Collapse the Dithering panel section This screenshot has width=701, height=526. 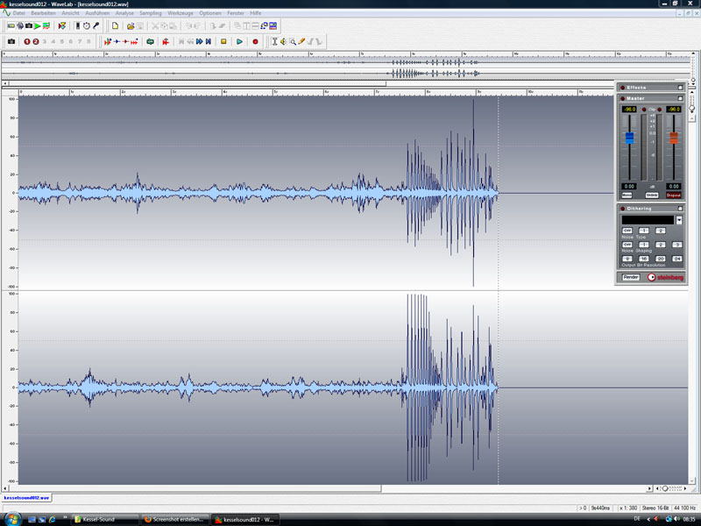pos(680,209)
